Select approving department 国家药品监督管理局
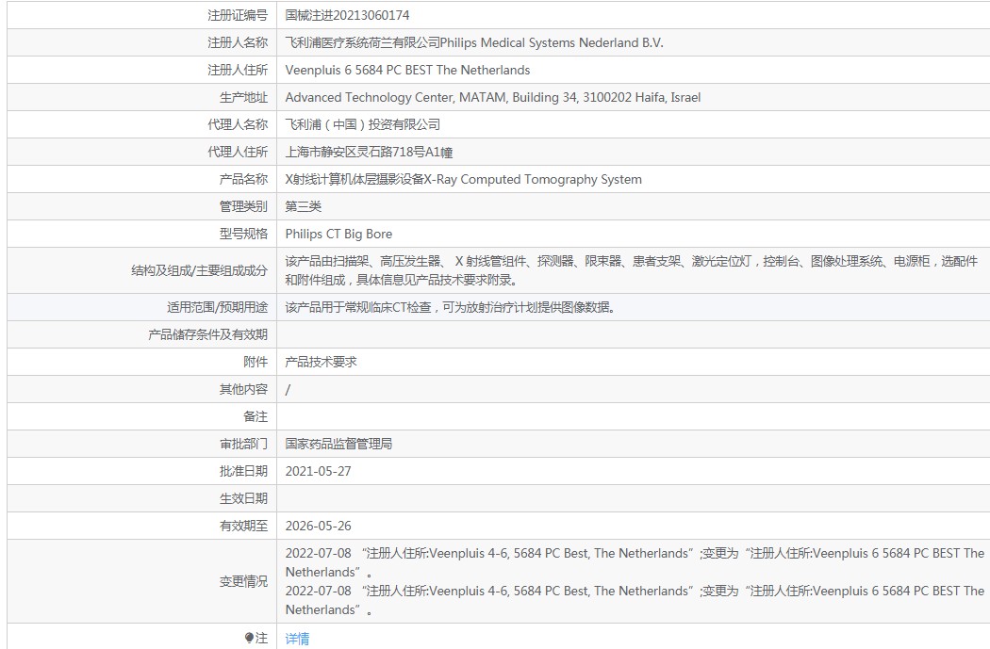Image resolution: width=990 pixels, height=649 pixels. (338, 444)
